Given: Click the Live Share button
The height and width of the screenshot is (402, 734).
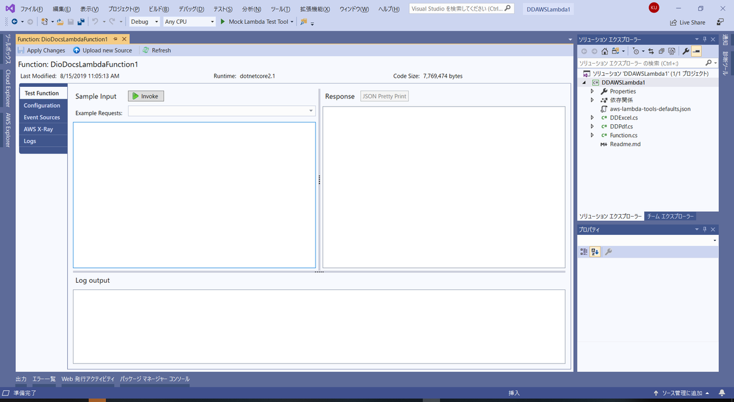Looking at the screenshot, I should [x=688, y=22].
